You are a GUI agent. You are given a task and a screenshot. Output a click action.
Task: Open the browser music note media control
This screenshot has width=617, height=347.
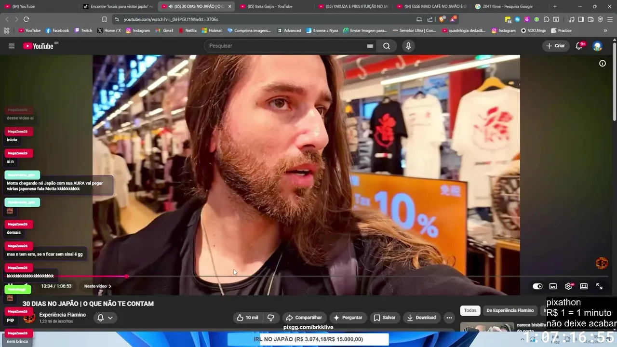click(571, 19)
